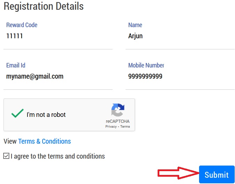235x184 pixels.
Task: Click the reCAPTCHA brand text under the logo
Action: pos(117,121)
